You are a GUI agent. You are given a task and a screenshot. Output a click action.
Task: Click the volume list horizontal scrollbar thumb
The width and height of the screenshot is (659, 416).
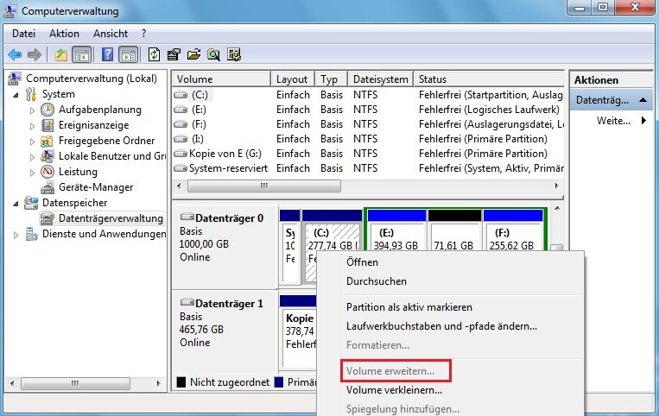(264, 186)
